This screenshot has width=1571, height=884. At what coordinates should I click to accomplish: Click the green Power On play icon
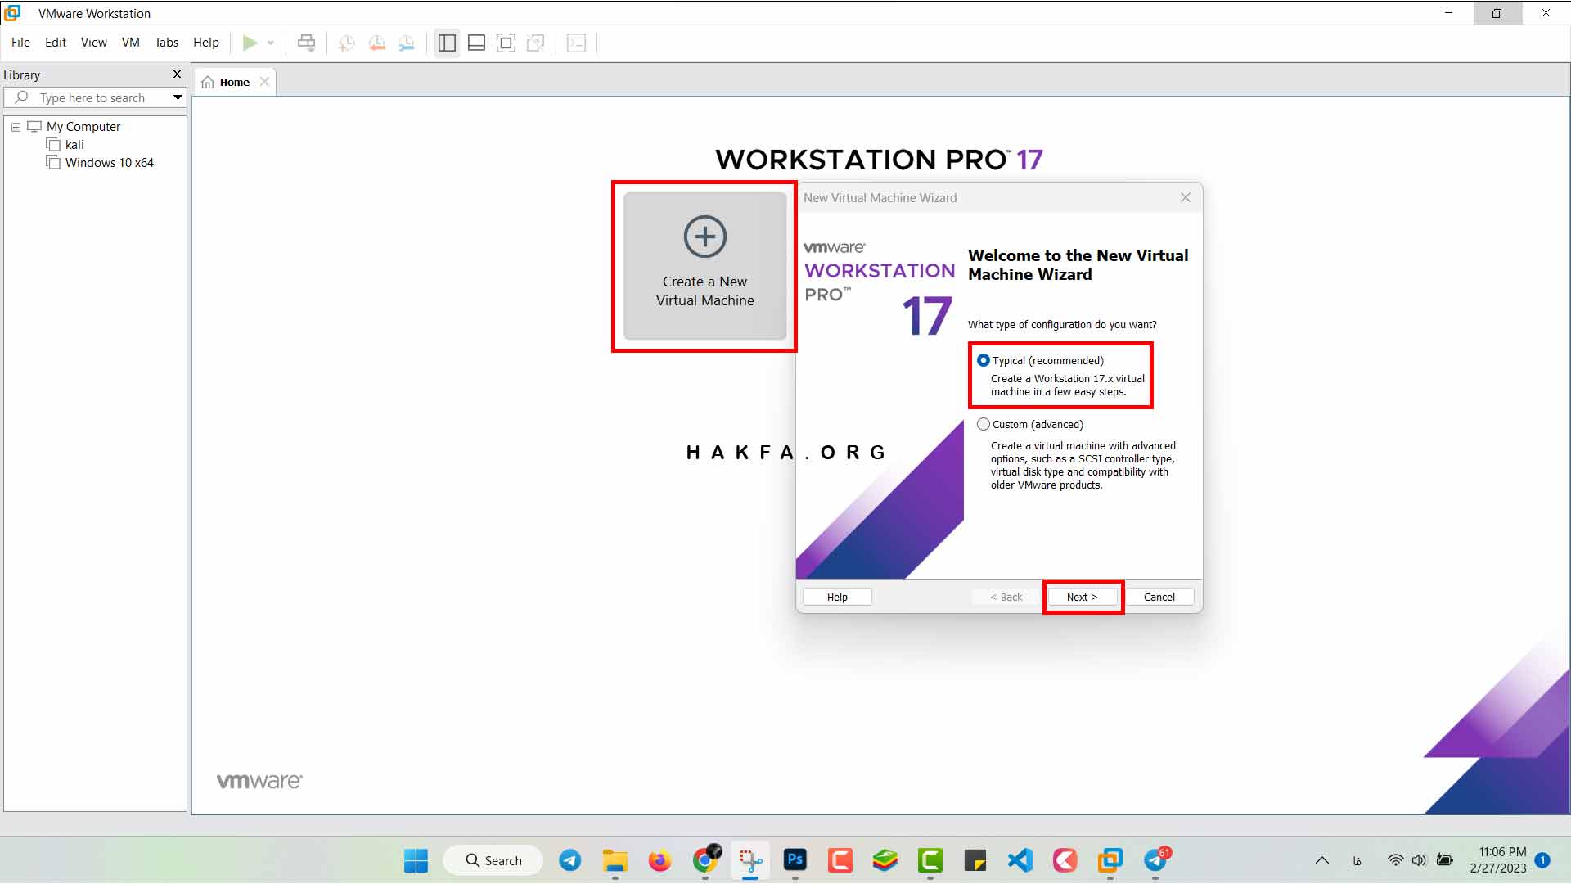pyautogui.click(x=250, y=43)
